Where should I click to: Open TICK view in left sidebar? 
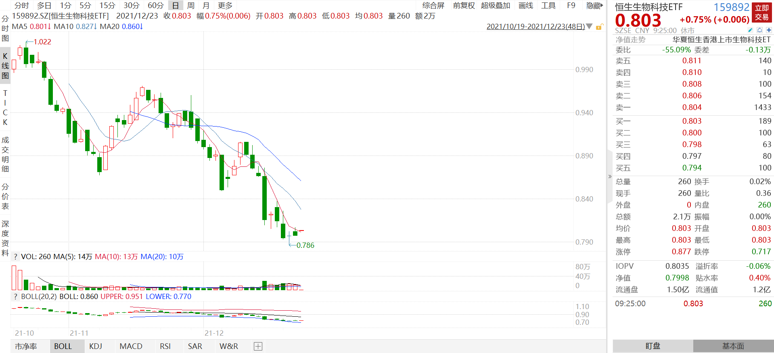[x=5, y=108]
